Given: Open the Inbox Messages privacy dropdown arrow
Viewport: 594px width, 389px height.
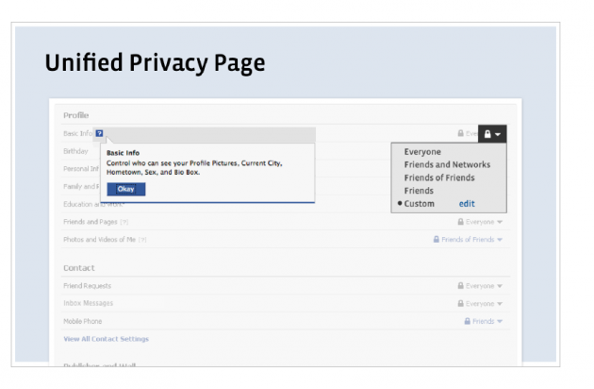Looking at the screenshot, I should [500, 303].
